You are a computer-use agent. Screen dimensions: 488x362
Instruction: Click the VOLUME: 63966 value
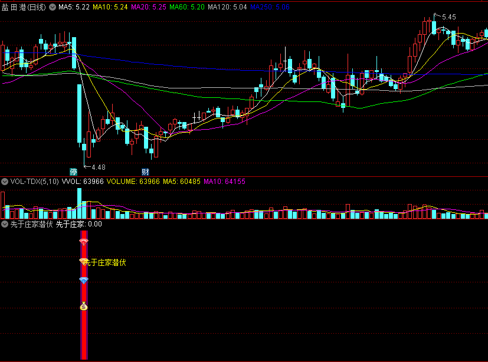point(133,182)
